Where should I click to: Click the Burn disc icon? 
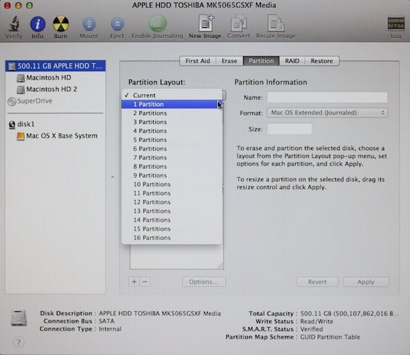(61, 24)
